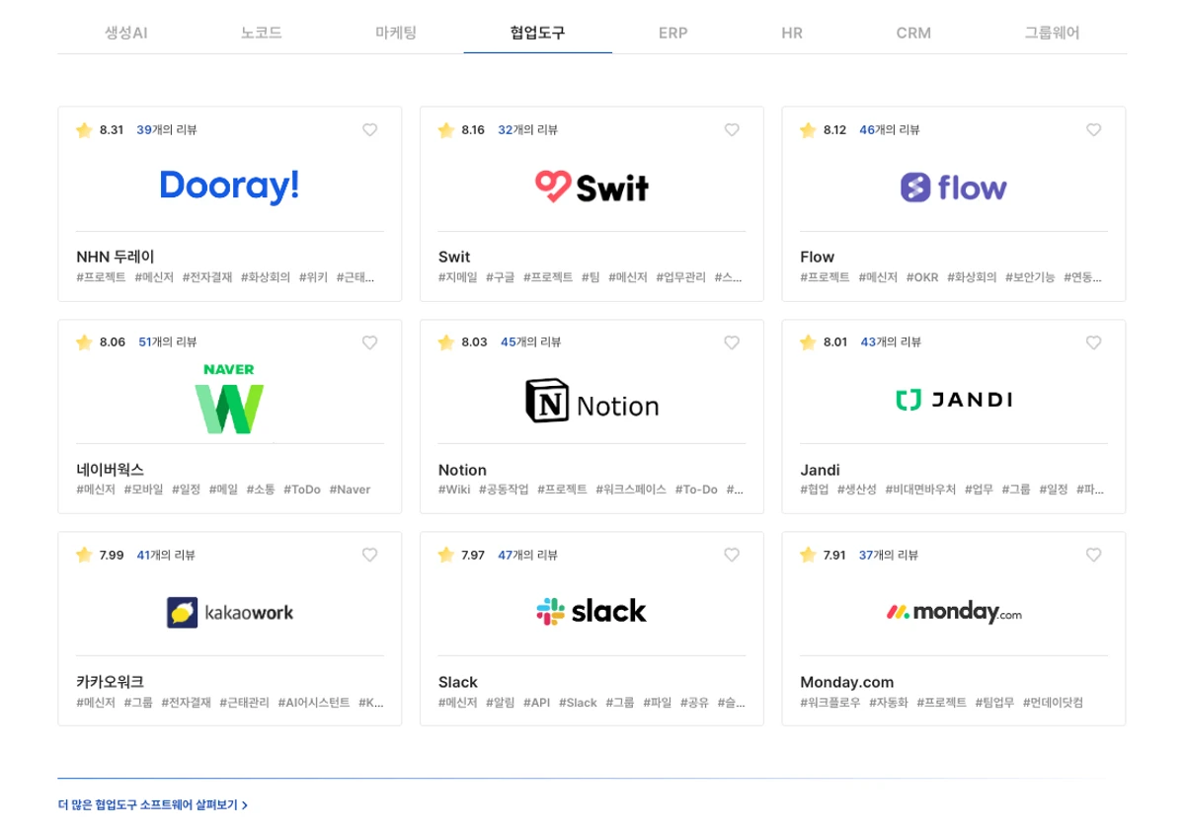Favorite 카카오워크 with the heart icon
Image resolution: width=1185 pixels, height=832 pixels.
click(x=369, y=555)
